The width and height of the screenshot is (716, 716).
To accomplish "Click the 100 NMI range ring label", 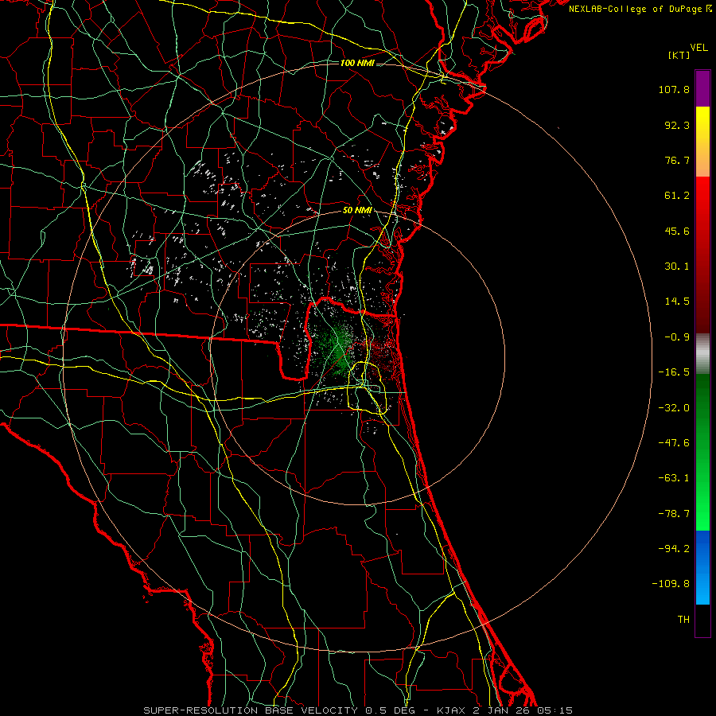I will point(357,63).
